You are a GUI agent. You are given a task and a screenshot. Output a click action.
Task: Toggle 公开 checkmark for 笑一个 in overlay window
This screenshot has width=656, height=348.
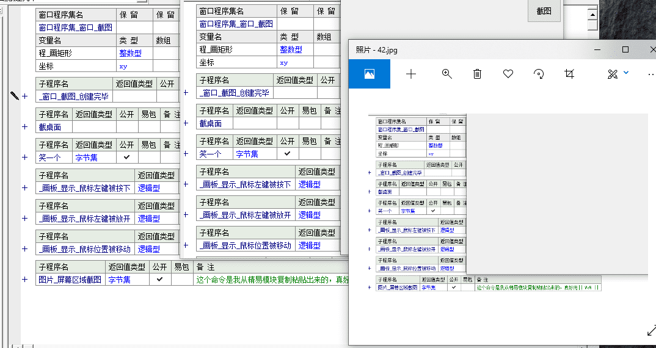point(288,154)
